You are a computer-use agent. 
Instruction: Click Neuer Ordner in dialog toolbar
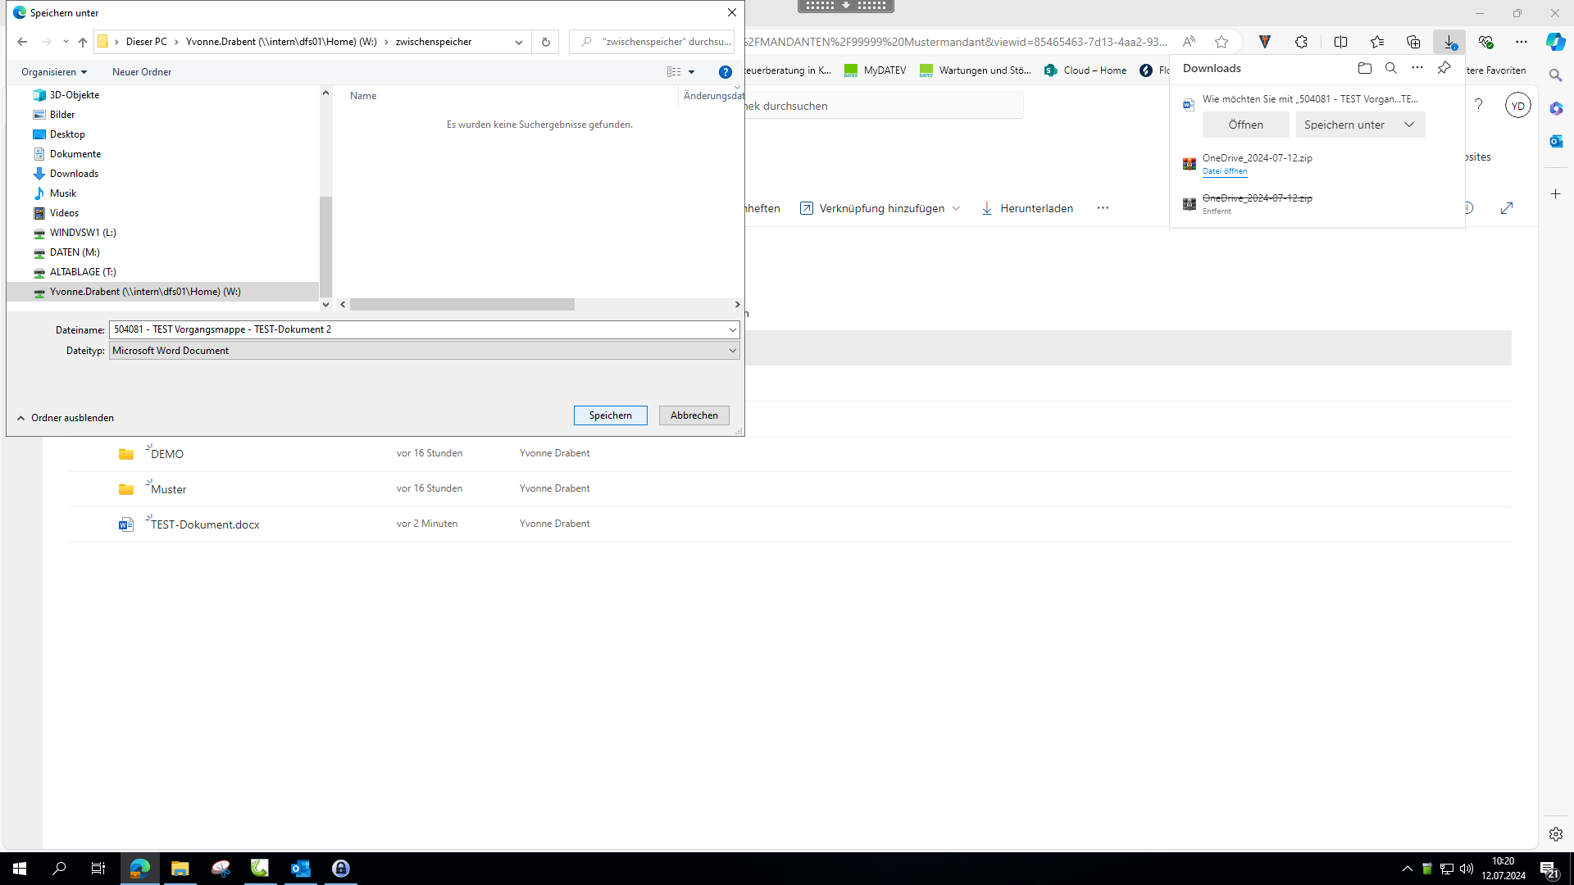(142, 72)
